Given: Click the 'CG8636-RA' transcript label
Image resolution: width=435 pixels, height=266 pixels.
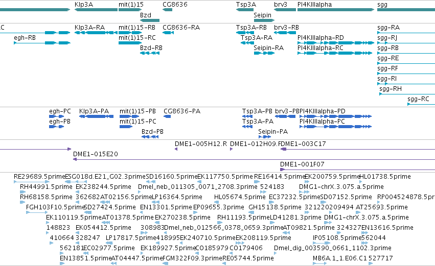Looking at the screenshot, I should (x=181, y=28).
